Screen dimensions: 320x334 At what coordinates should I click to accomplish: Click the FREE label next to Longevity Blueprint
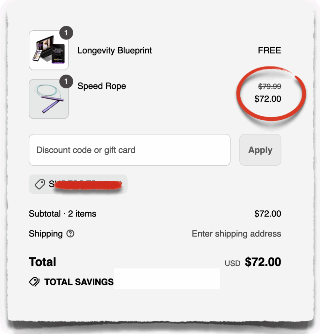click(x=269, y=50)
